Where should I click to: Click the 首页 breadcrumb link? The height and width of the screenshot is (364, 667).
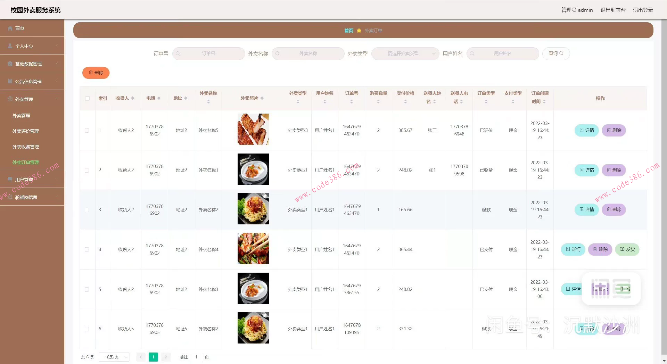[348, 31]
